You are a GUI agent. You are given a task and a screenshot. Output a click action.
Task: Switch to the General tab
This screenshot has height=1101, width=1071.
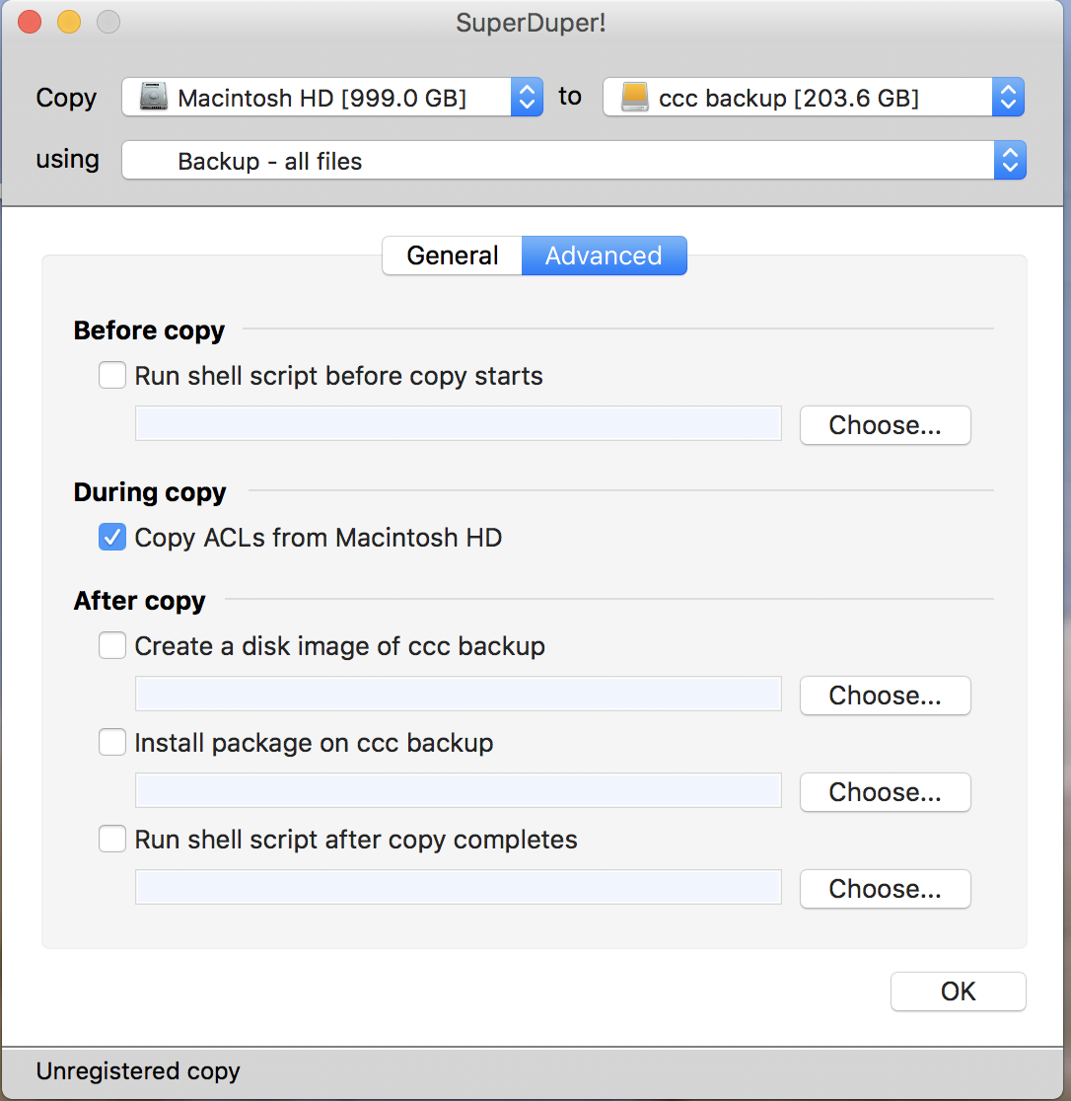(452, 256)
